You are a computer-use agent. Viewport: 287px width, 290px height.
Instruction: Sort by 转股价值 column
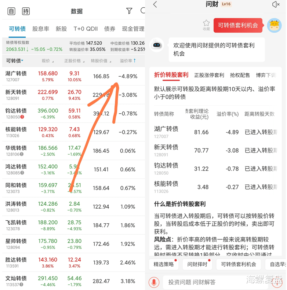click(101, 61)
